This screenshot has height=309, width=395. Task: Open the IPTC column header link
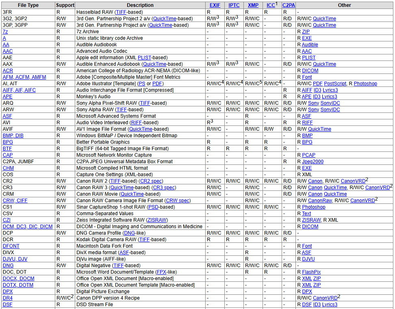234,5
